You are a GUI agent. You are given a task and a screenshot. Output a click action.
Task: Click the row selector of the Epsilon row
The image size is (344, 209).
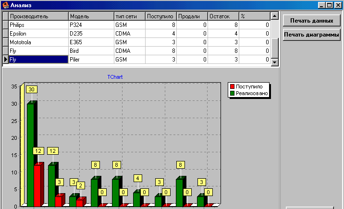click(x=5, y=34)
